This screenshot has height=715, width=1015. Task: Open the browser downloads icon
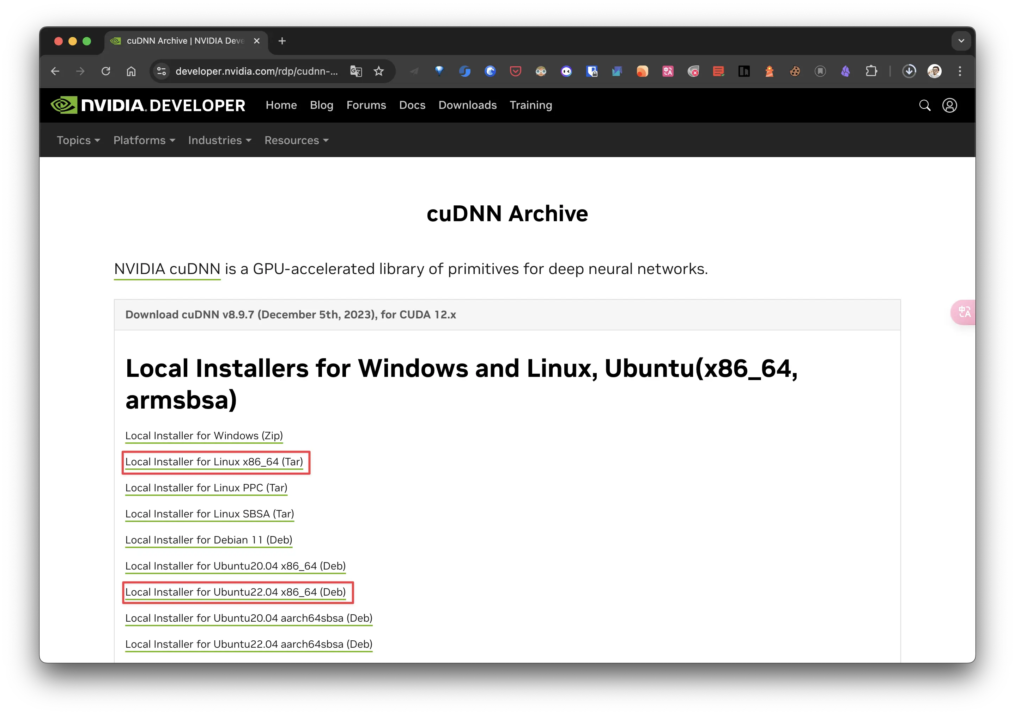tap(909, 71)
